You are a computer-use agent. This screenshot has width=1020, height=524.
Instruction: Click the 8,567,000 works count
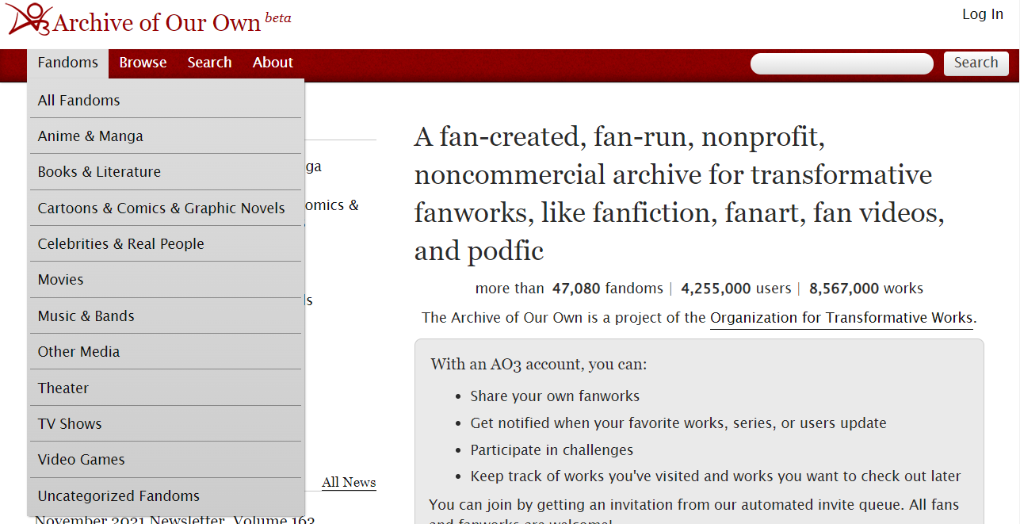pos(866,289)
